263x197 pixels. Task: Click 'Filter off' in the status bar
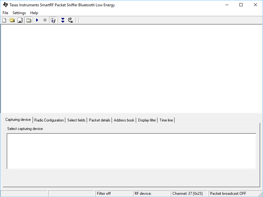point(114,194)
